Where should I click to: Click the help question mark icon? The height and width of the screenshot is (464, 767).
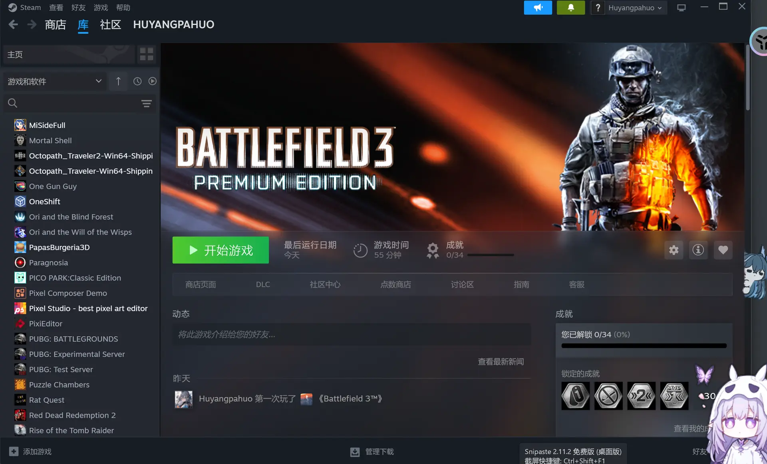(x=598, y=8)
